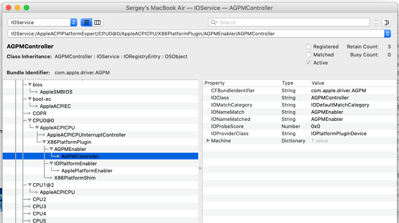Sort by the Type column header
Viewport: 399px width, 223px height.
click(295, 83)
